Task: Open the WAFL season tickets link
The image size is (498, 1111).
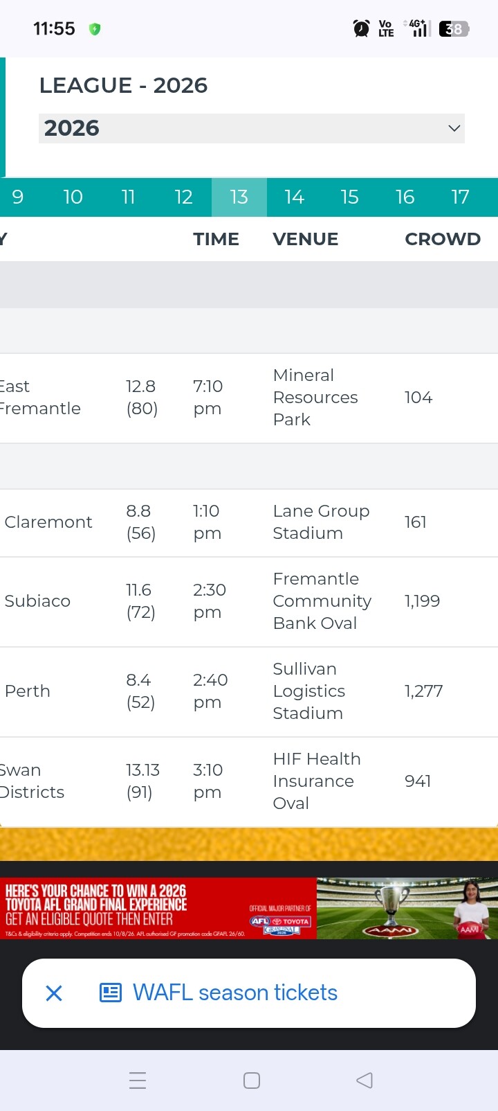Action: pyautogui.click(x=235, y=993)
